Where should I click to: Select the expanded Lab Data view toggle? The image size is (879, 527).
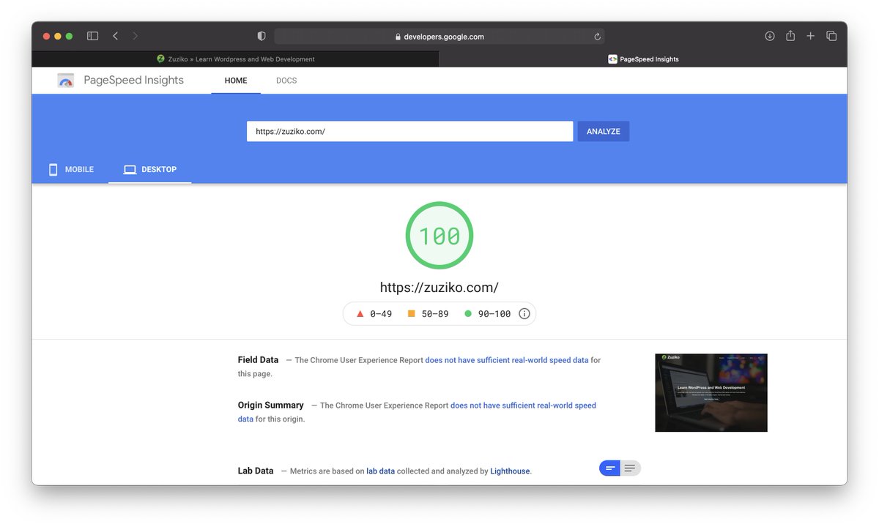click(x=630, y=468)
